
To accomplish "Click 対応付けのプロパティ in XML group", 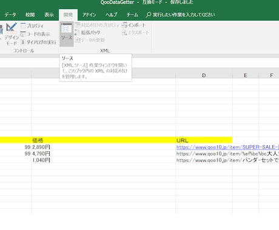I will [97, 25].
